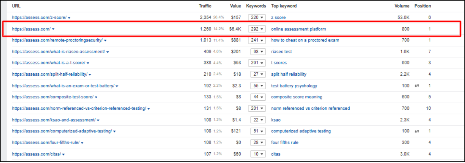The height and width of the screenshot is (163, 465).
Task: Open the split-half-reliability link
Action: click(50, 74)
